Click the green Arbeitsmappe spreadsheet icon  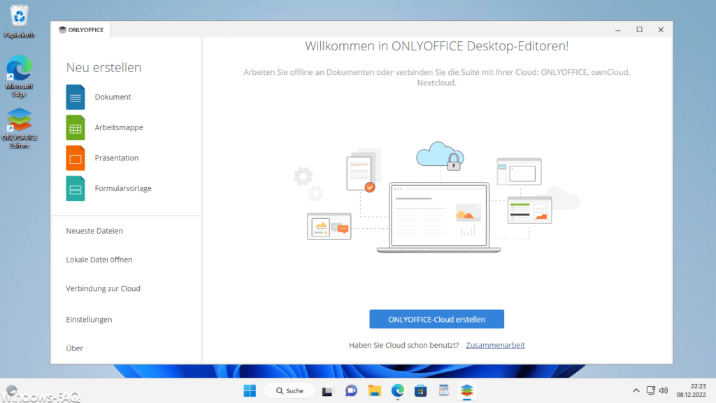coord(76,127)
